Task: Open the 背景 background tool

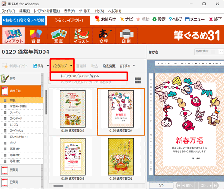Action: [36, 35]
